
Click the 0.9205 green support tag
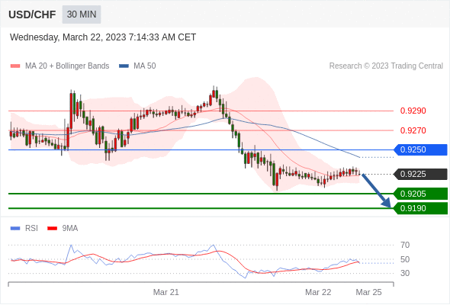(420, 194)
